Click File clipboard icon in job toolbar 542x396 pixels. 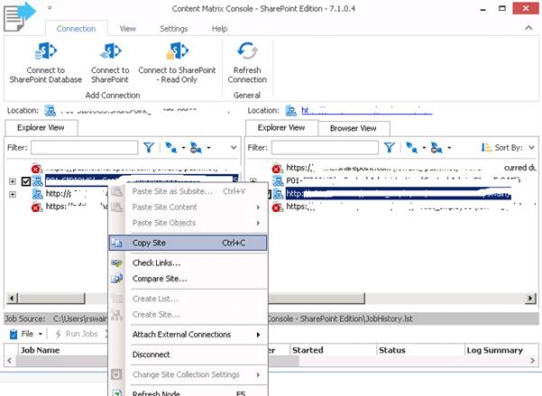(14, 334)
